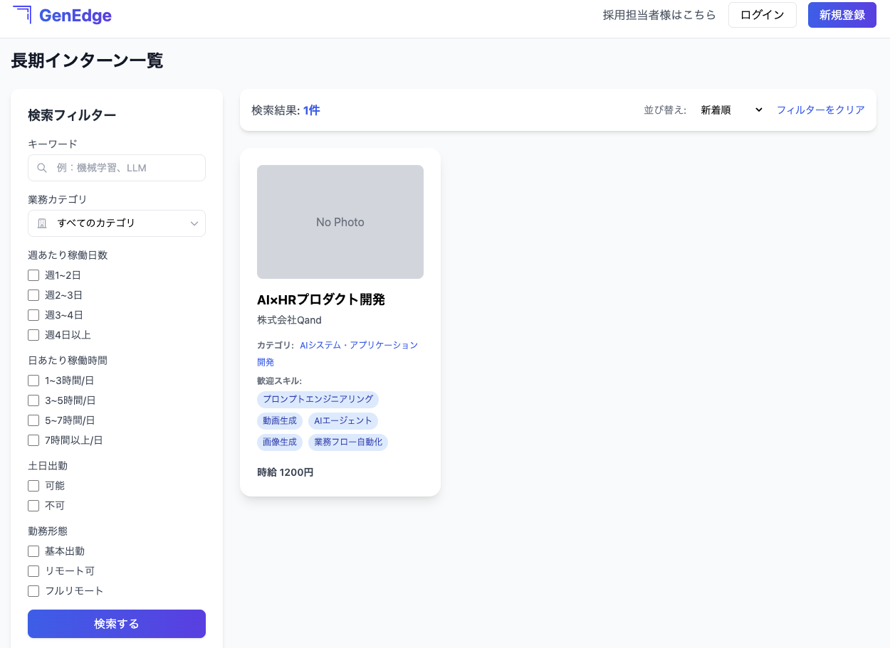This screenshot has width=890, height=648.
Task: Open the 業務カテゴリ dropdown
Action: 117,223
